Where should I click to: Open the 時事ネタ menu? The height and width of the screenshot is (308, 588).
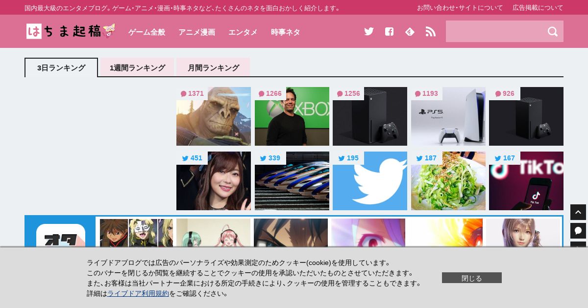coord(286,32)
